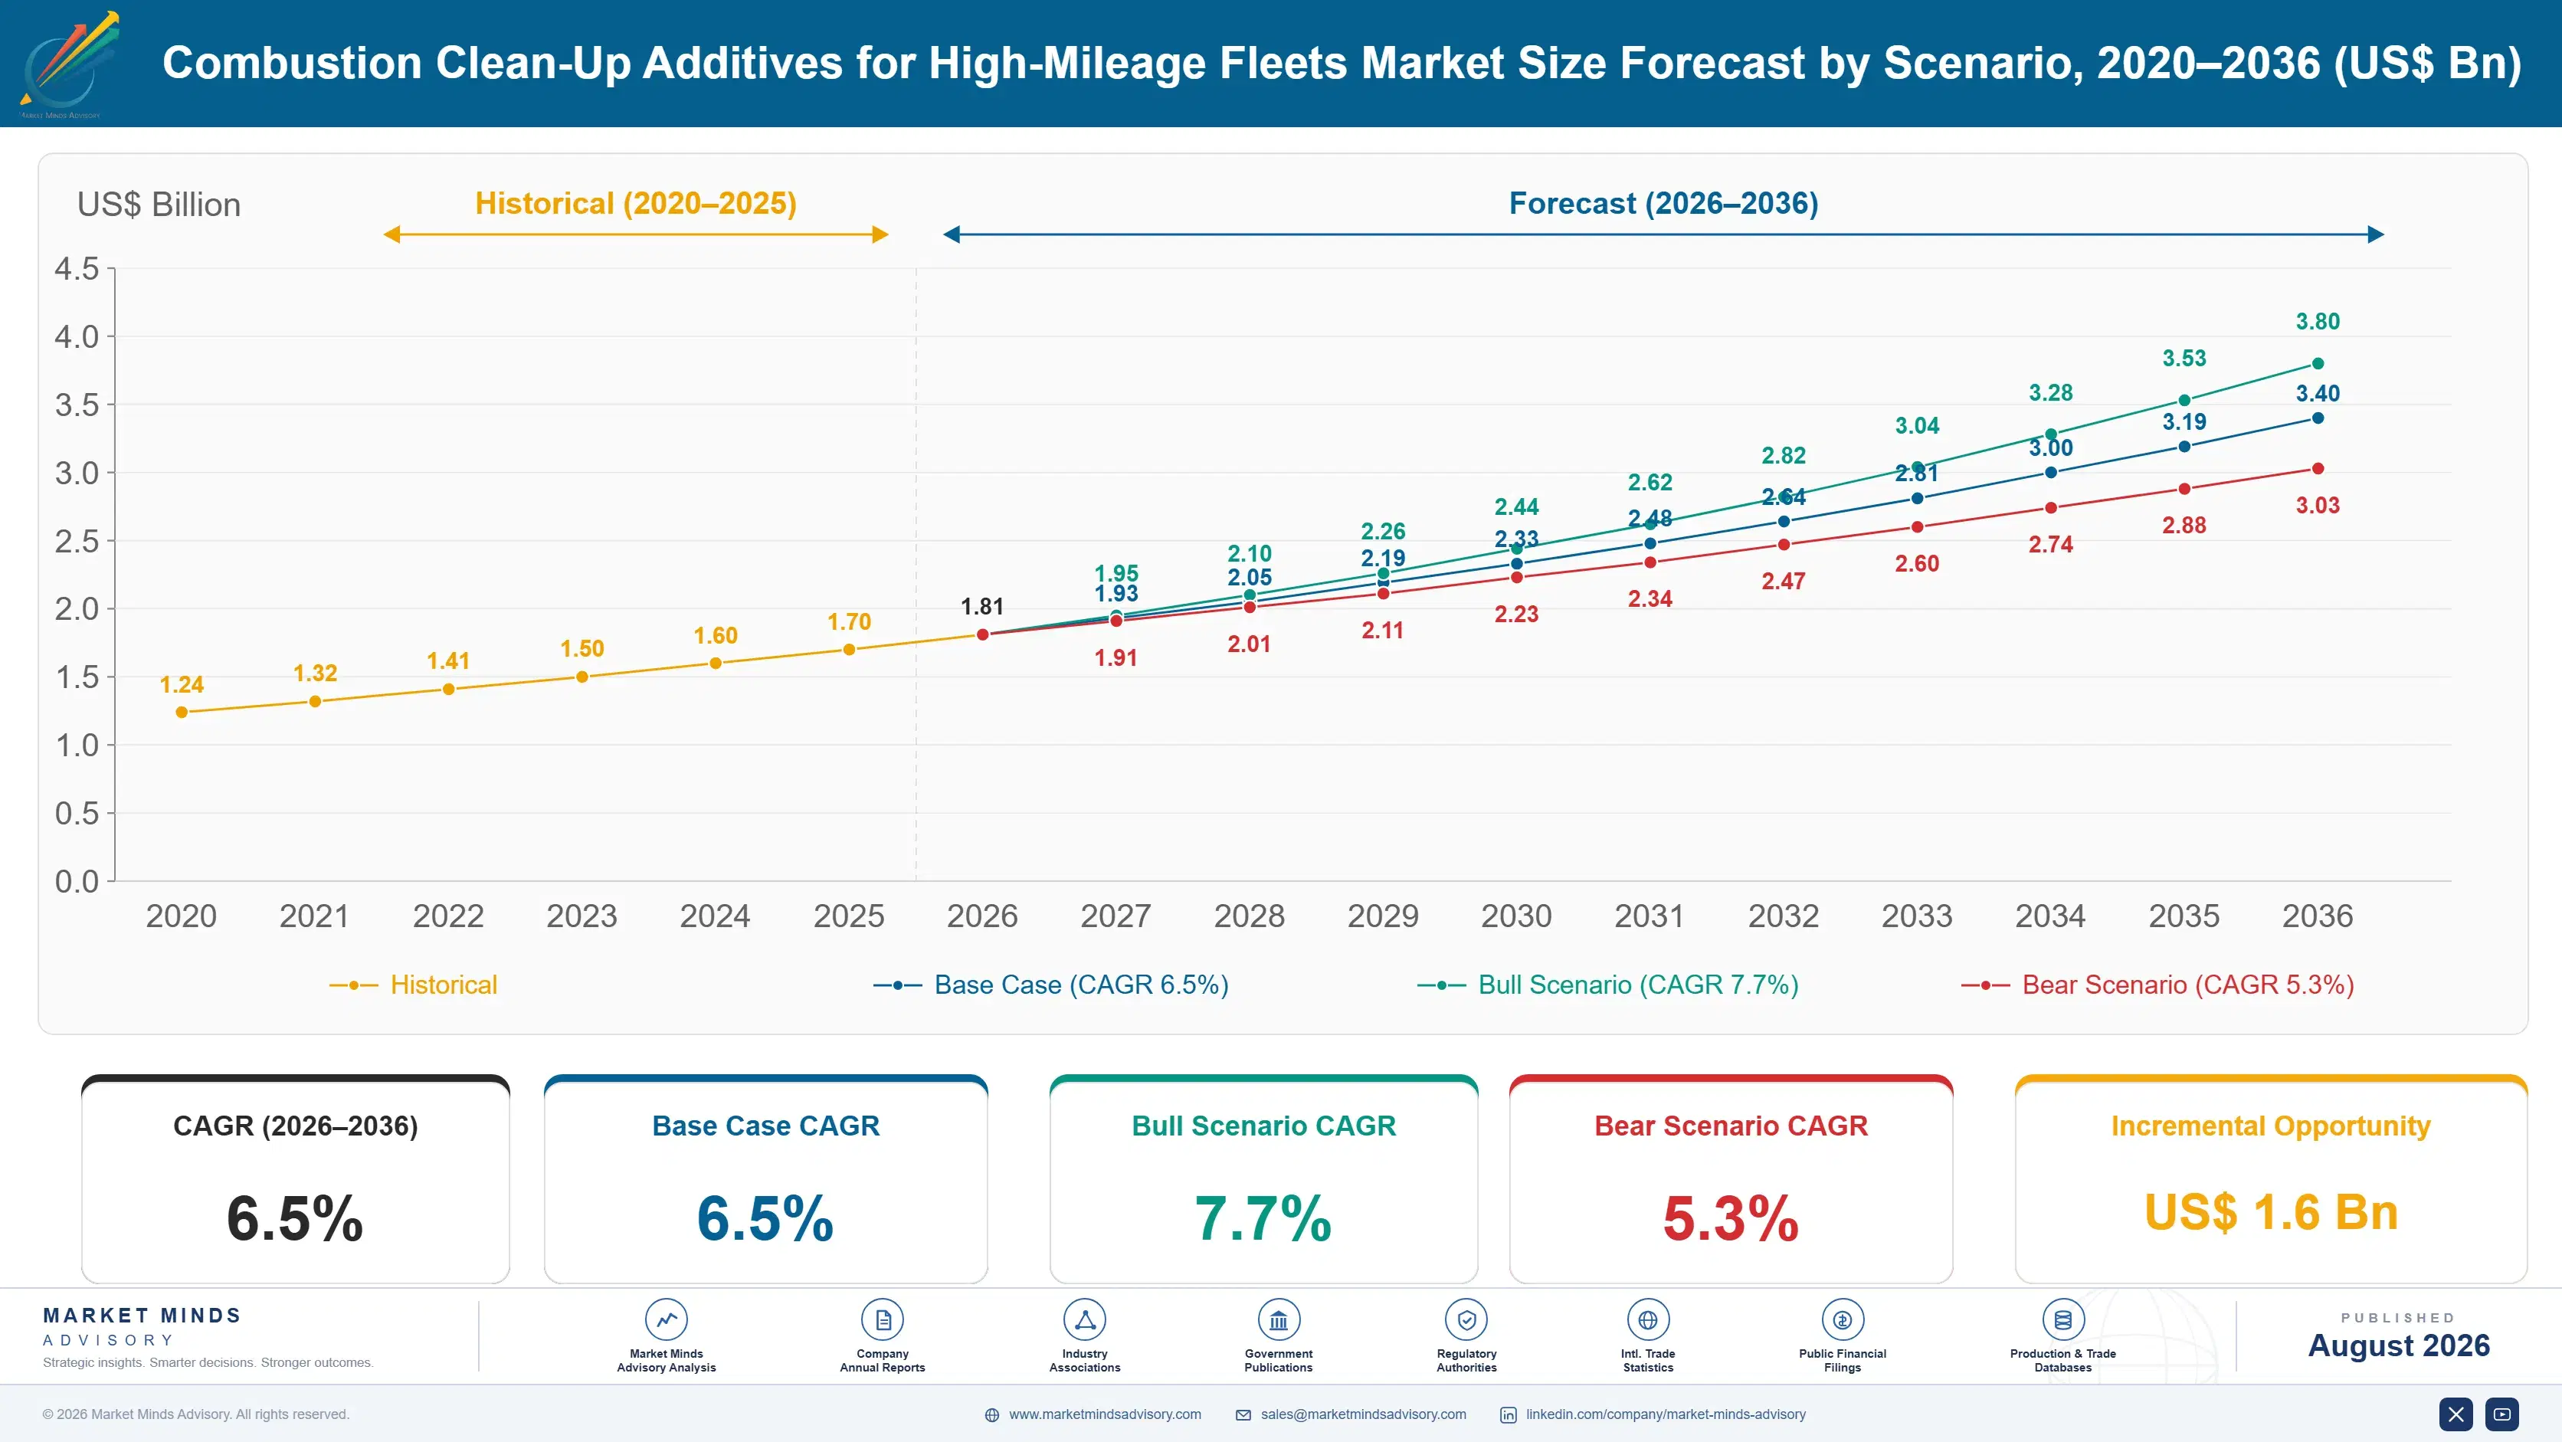Click the Forecast (2026–2036) heading

click(x=1664, y=204)
